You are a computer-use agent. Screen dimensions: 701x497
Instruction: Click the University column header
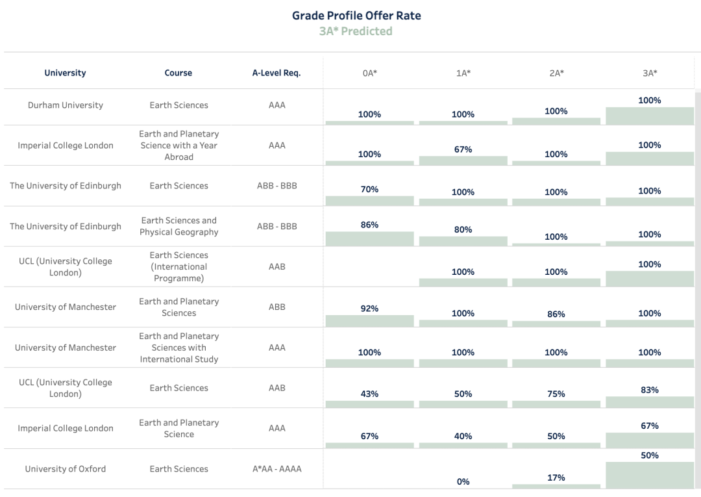pyautogui.click(x=65, y=73)
